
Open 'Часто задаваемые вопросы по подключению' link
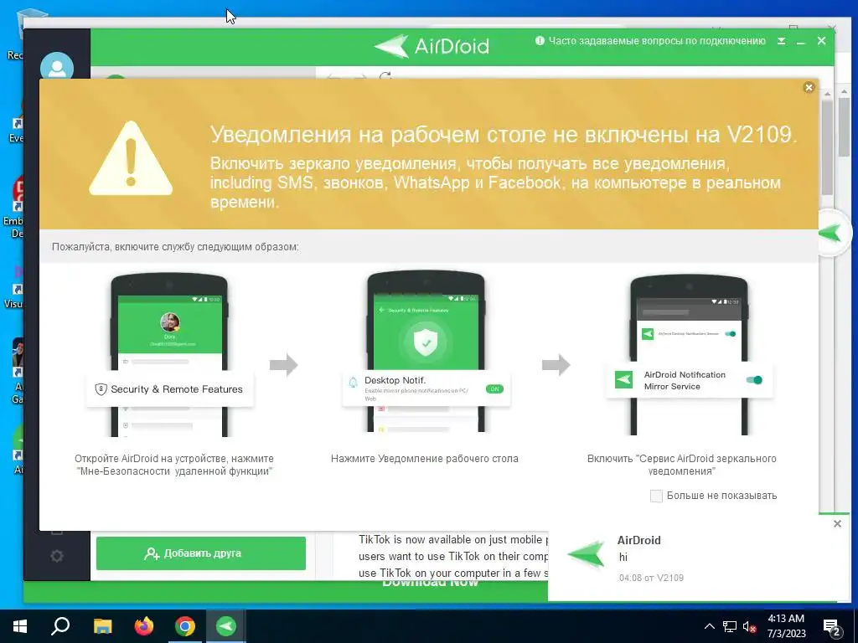(x=657, y=41)
